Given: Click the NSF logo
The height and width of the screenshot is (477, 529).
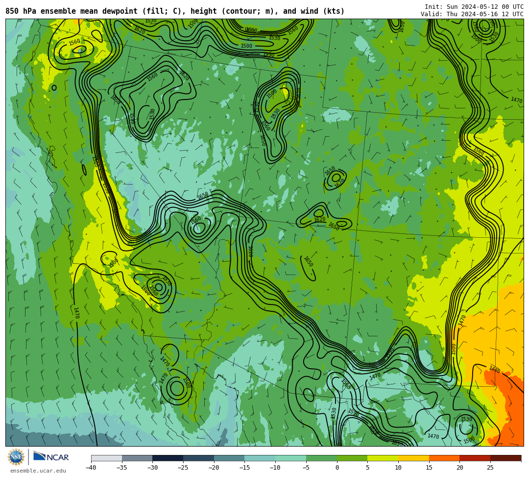Looking at the screenshot, I should [16, 457].
